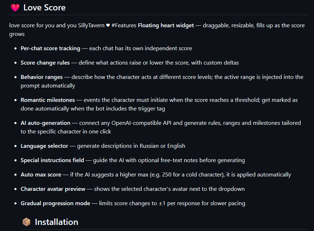Click the word SillyTavern in the intro
Viewport: 314px width, 231px height.
91,26
